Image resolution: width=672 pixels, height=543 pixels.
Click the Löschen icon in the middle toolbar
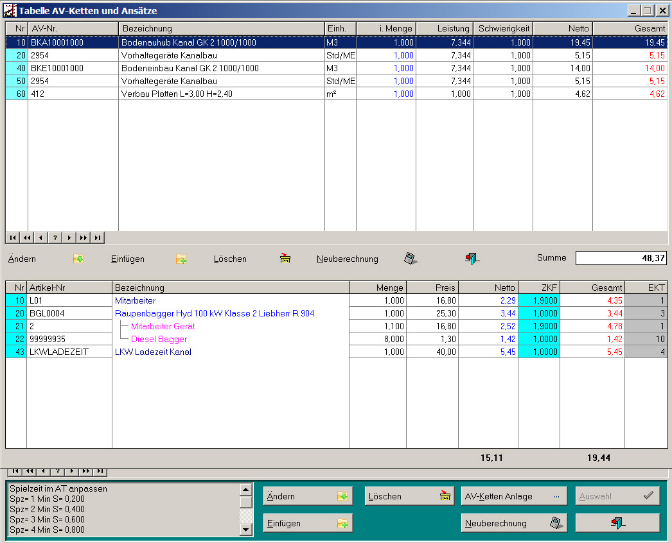pos(285,259)
